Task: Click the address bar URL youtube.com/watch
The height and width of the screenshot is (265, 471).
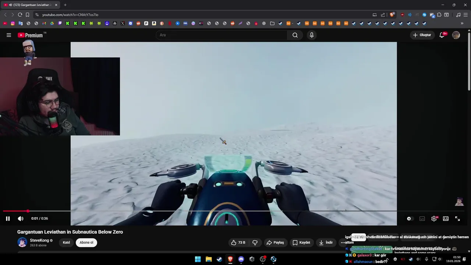Action: pyautogui.click(x=70, y=15)
